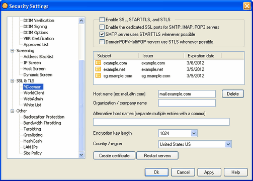Open Backscatter Protection settings

44,117
